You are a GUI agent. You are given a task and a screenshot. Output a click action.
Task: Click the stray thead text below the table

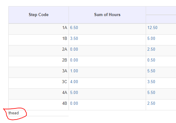pyautogui.click(x=14, y=113)
